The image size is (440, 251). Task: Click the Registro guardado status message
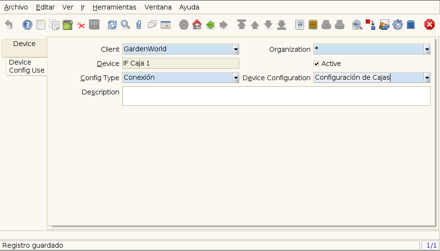tap(33, 245)
